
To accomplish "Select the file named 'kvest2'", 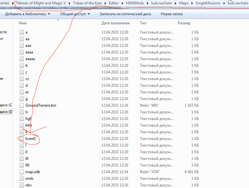I will [x=31, y=138].
